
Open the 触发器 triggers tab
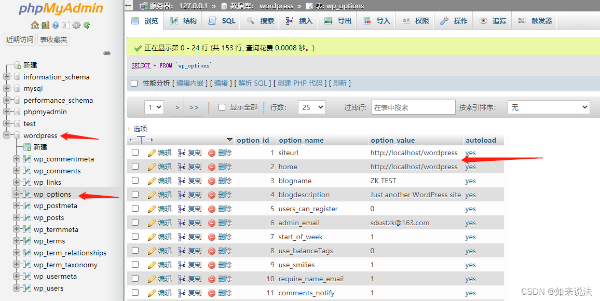click(x=535, y=21)
